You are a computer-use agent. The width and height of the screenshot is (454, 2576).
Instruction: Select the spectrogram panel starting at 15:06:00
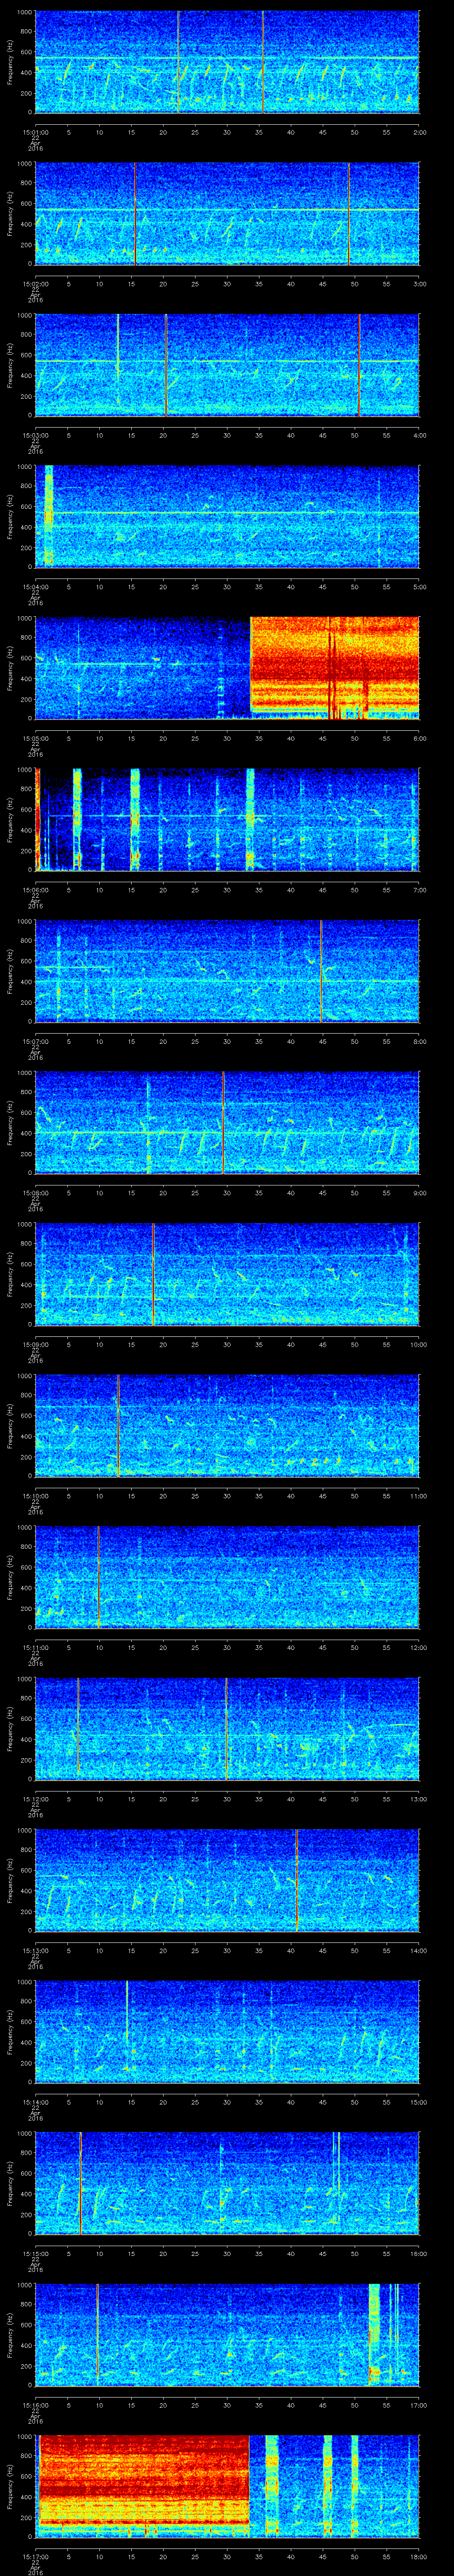pyautogui.click(x=227, y=819)
